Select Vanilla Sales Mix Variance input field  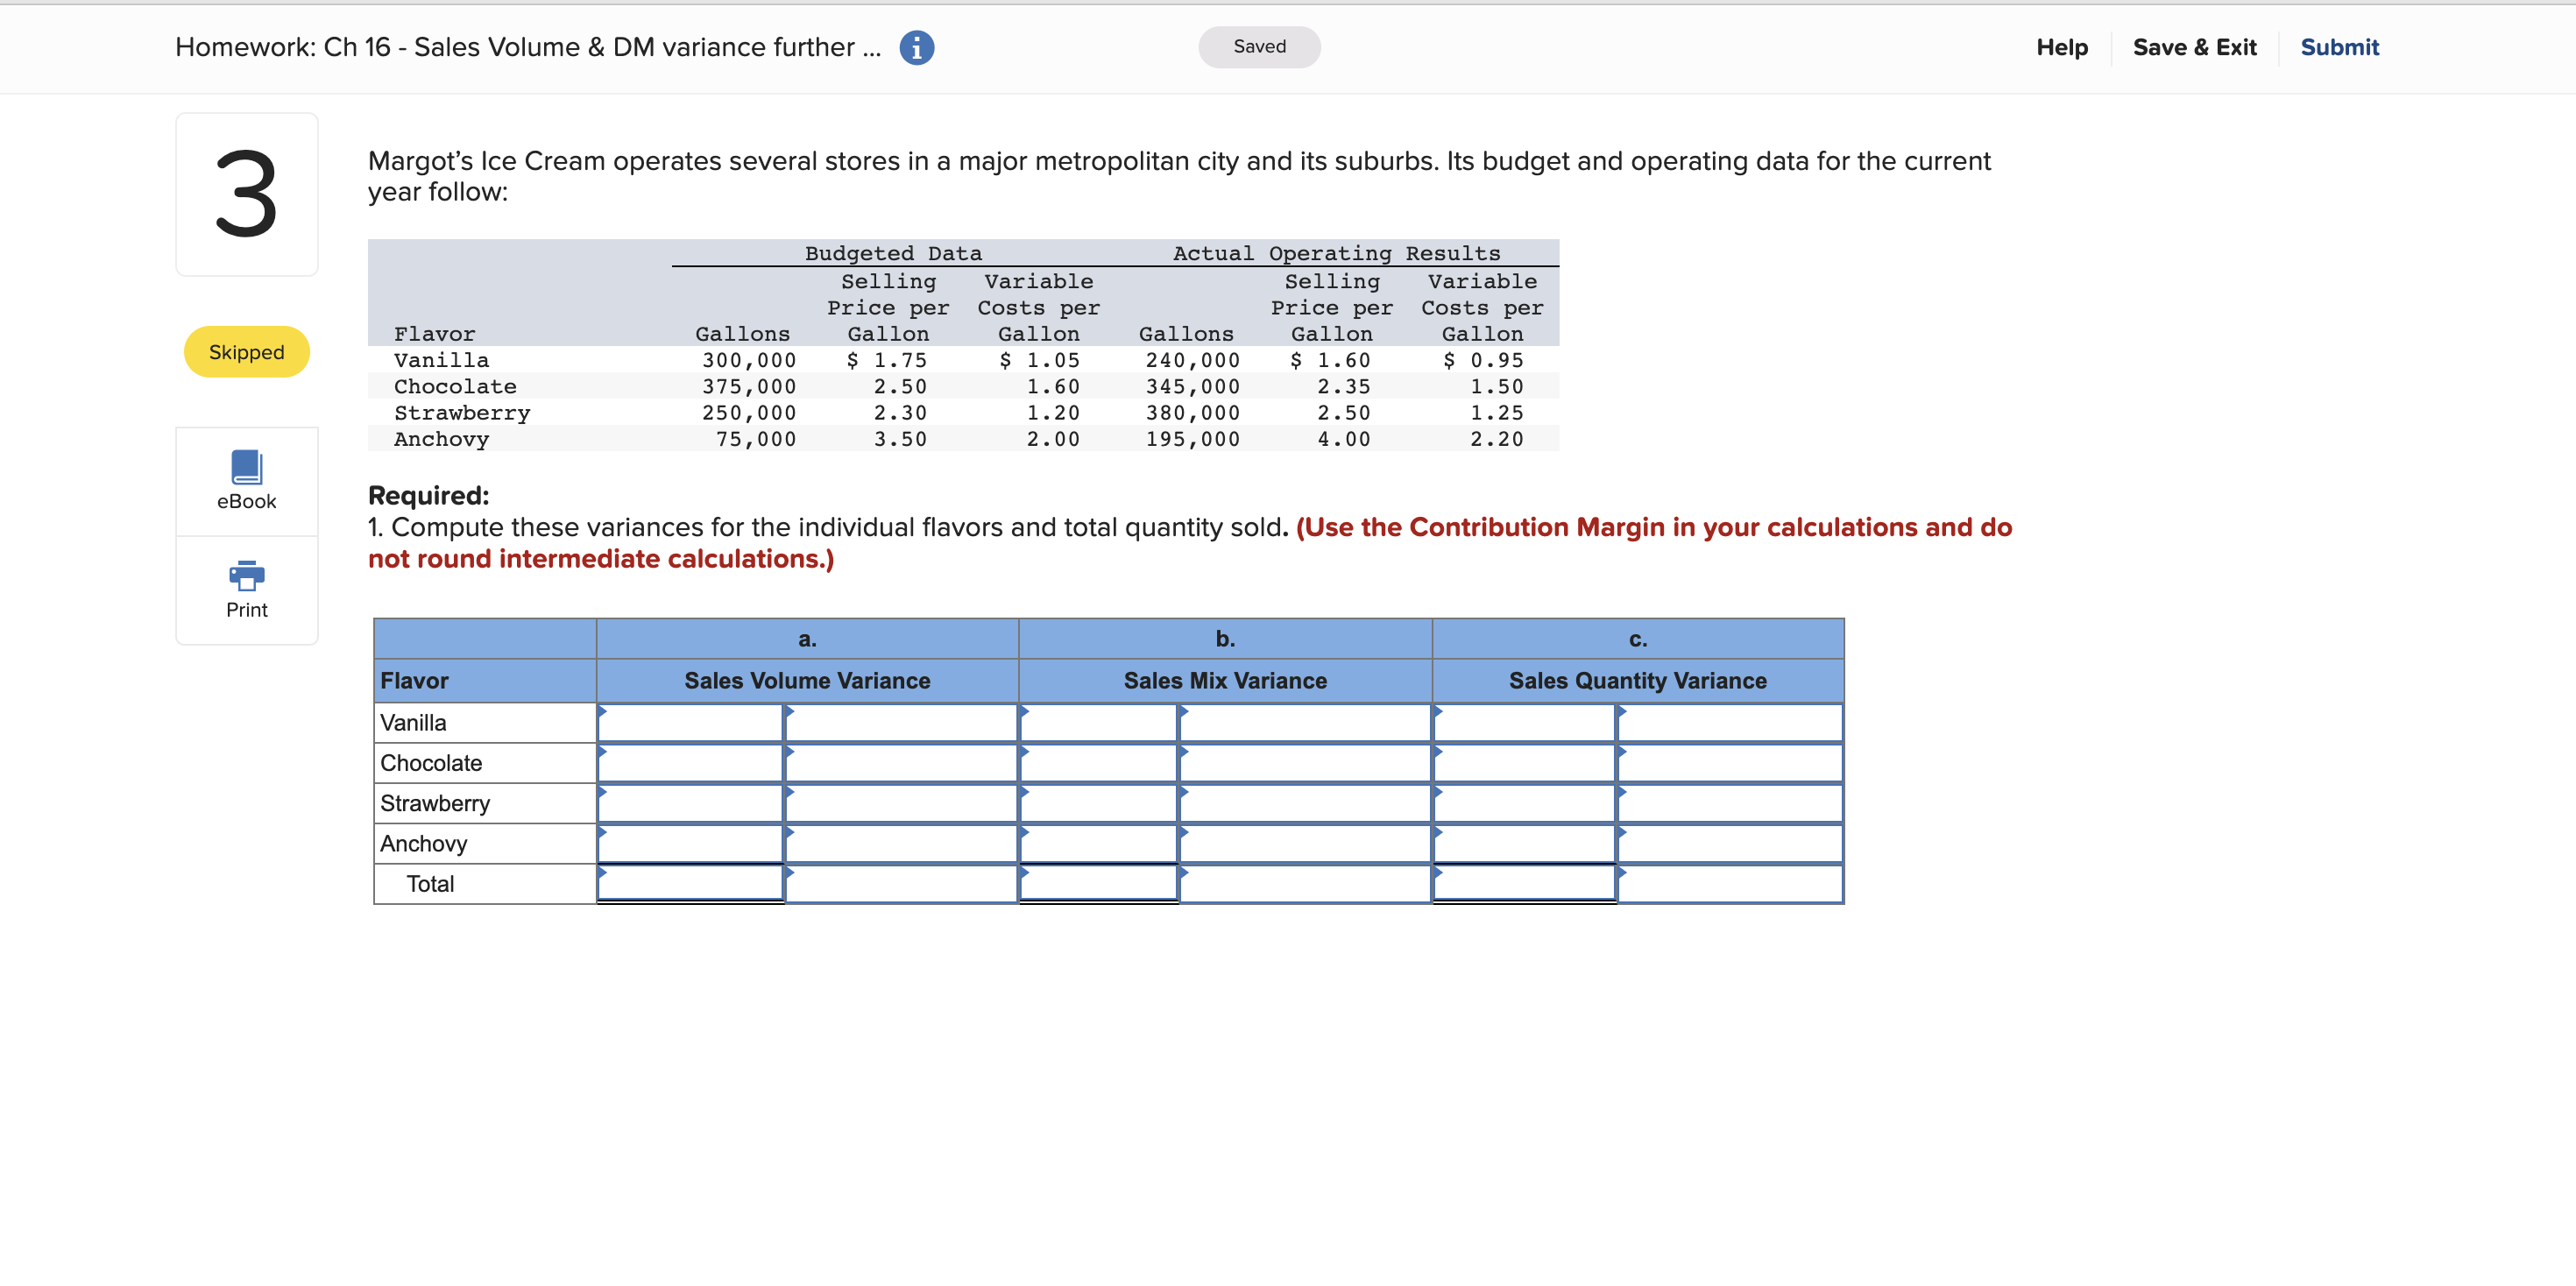tap(1305, 722)
